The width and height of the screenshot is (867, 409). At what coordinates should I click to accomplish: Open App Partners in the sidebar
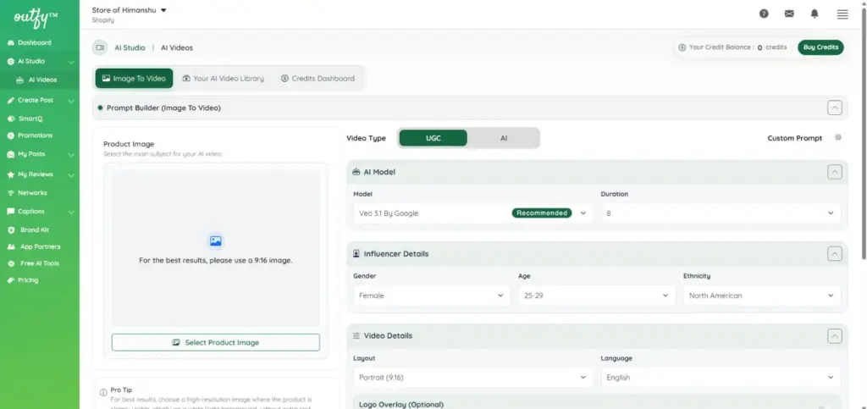point(40,246)
